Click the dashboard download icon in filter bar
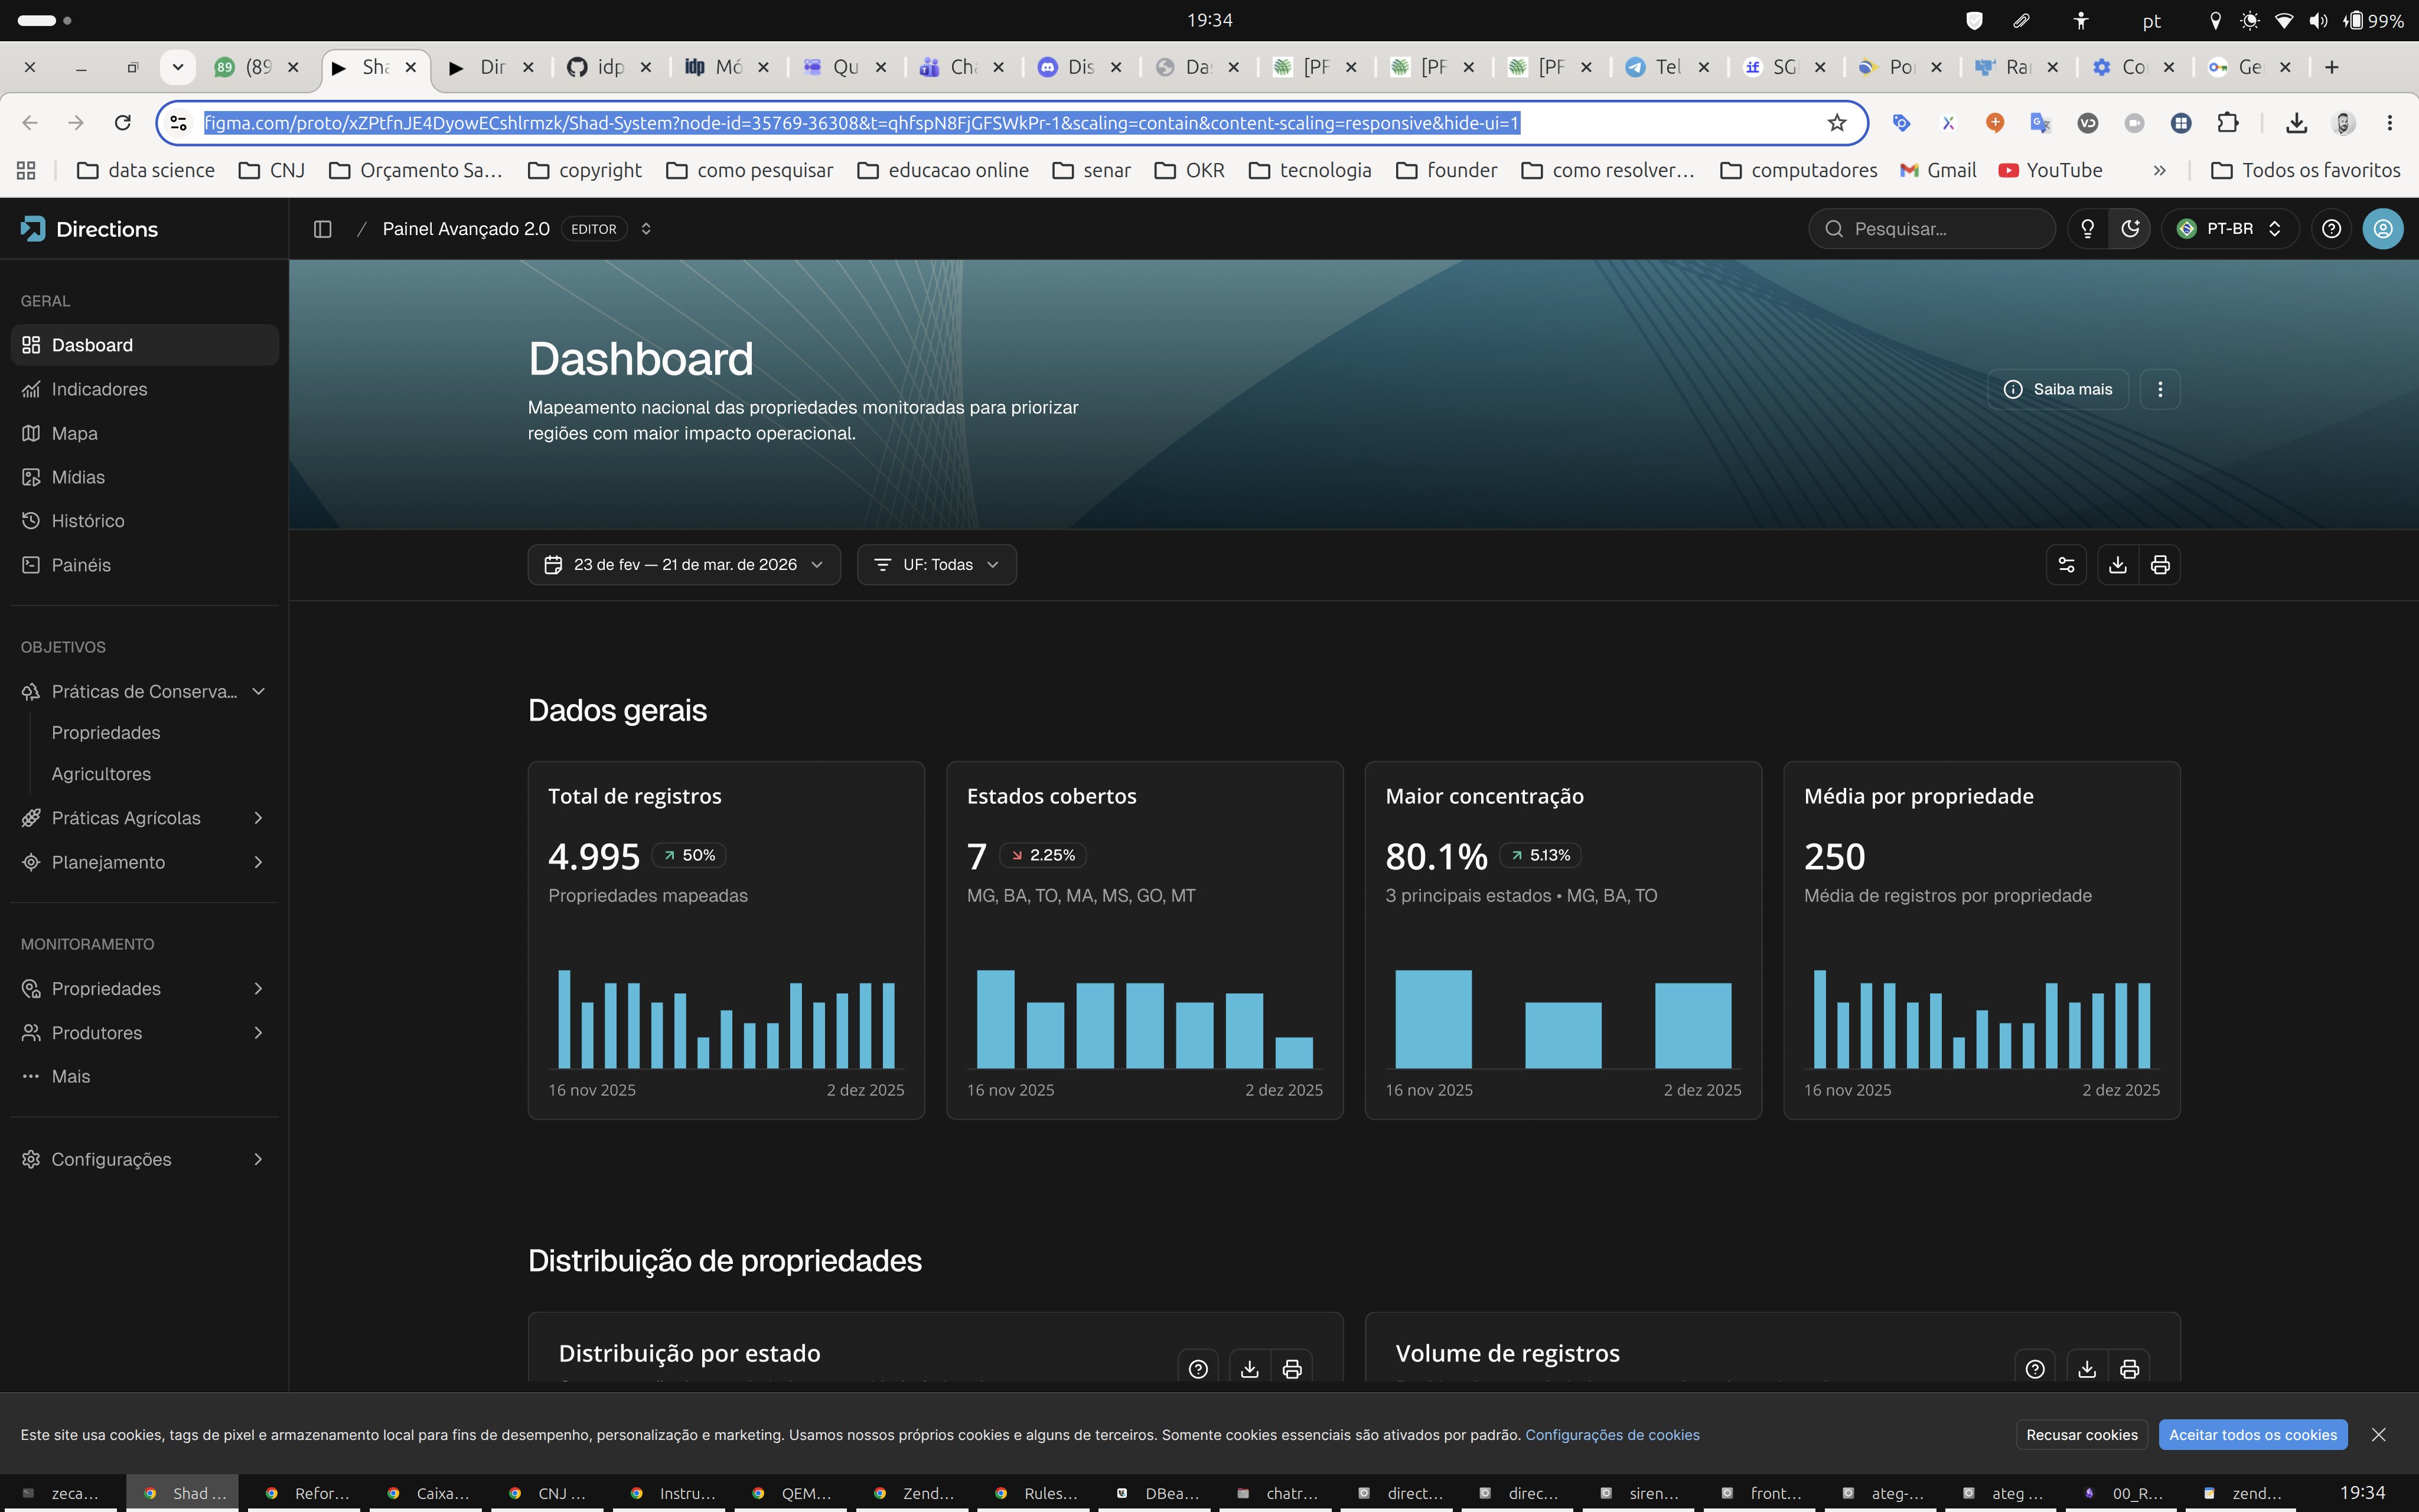2419x1512 pixels. [2117, 565]
